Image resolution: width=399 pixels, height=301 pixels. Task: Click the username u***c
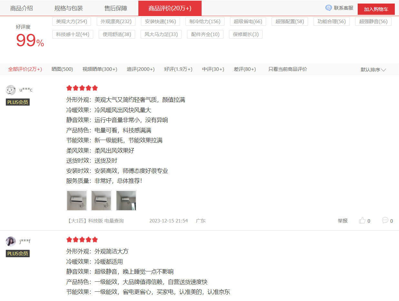point(26,89)
